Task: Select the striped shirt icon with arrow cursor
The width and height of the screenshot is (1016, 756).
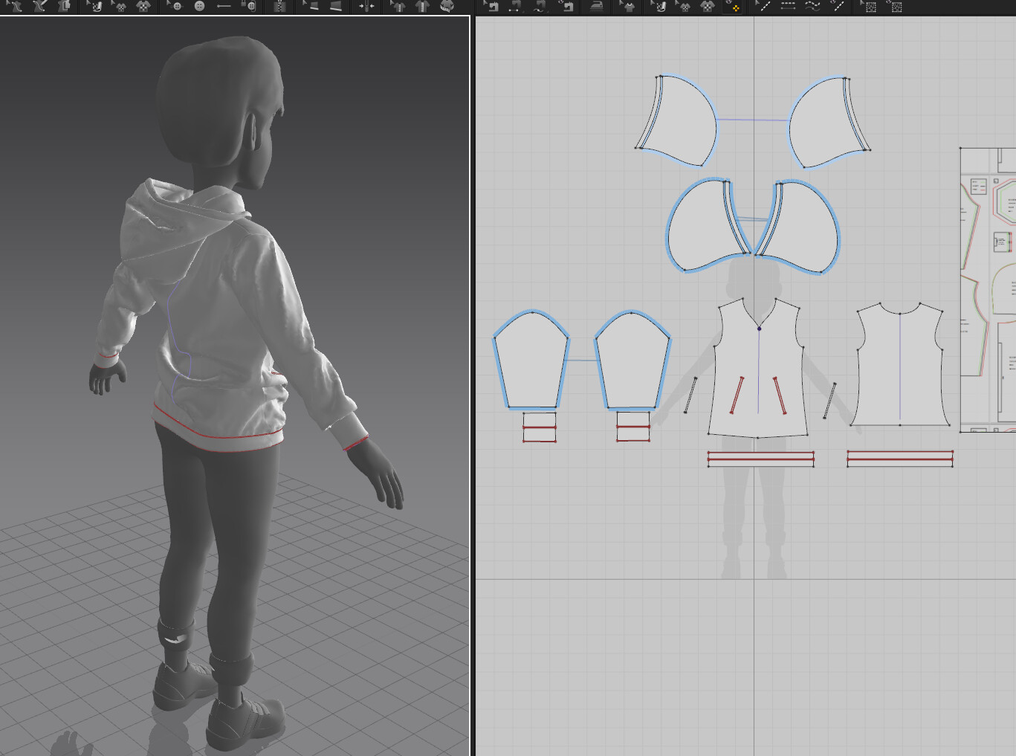Action: pos(398,7)
